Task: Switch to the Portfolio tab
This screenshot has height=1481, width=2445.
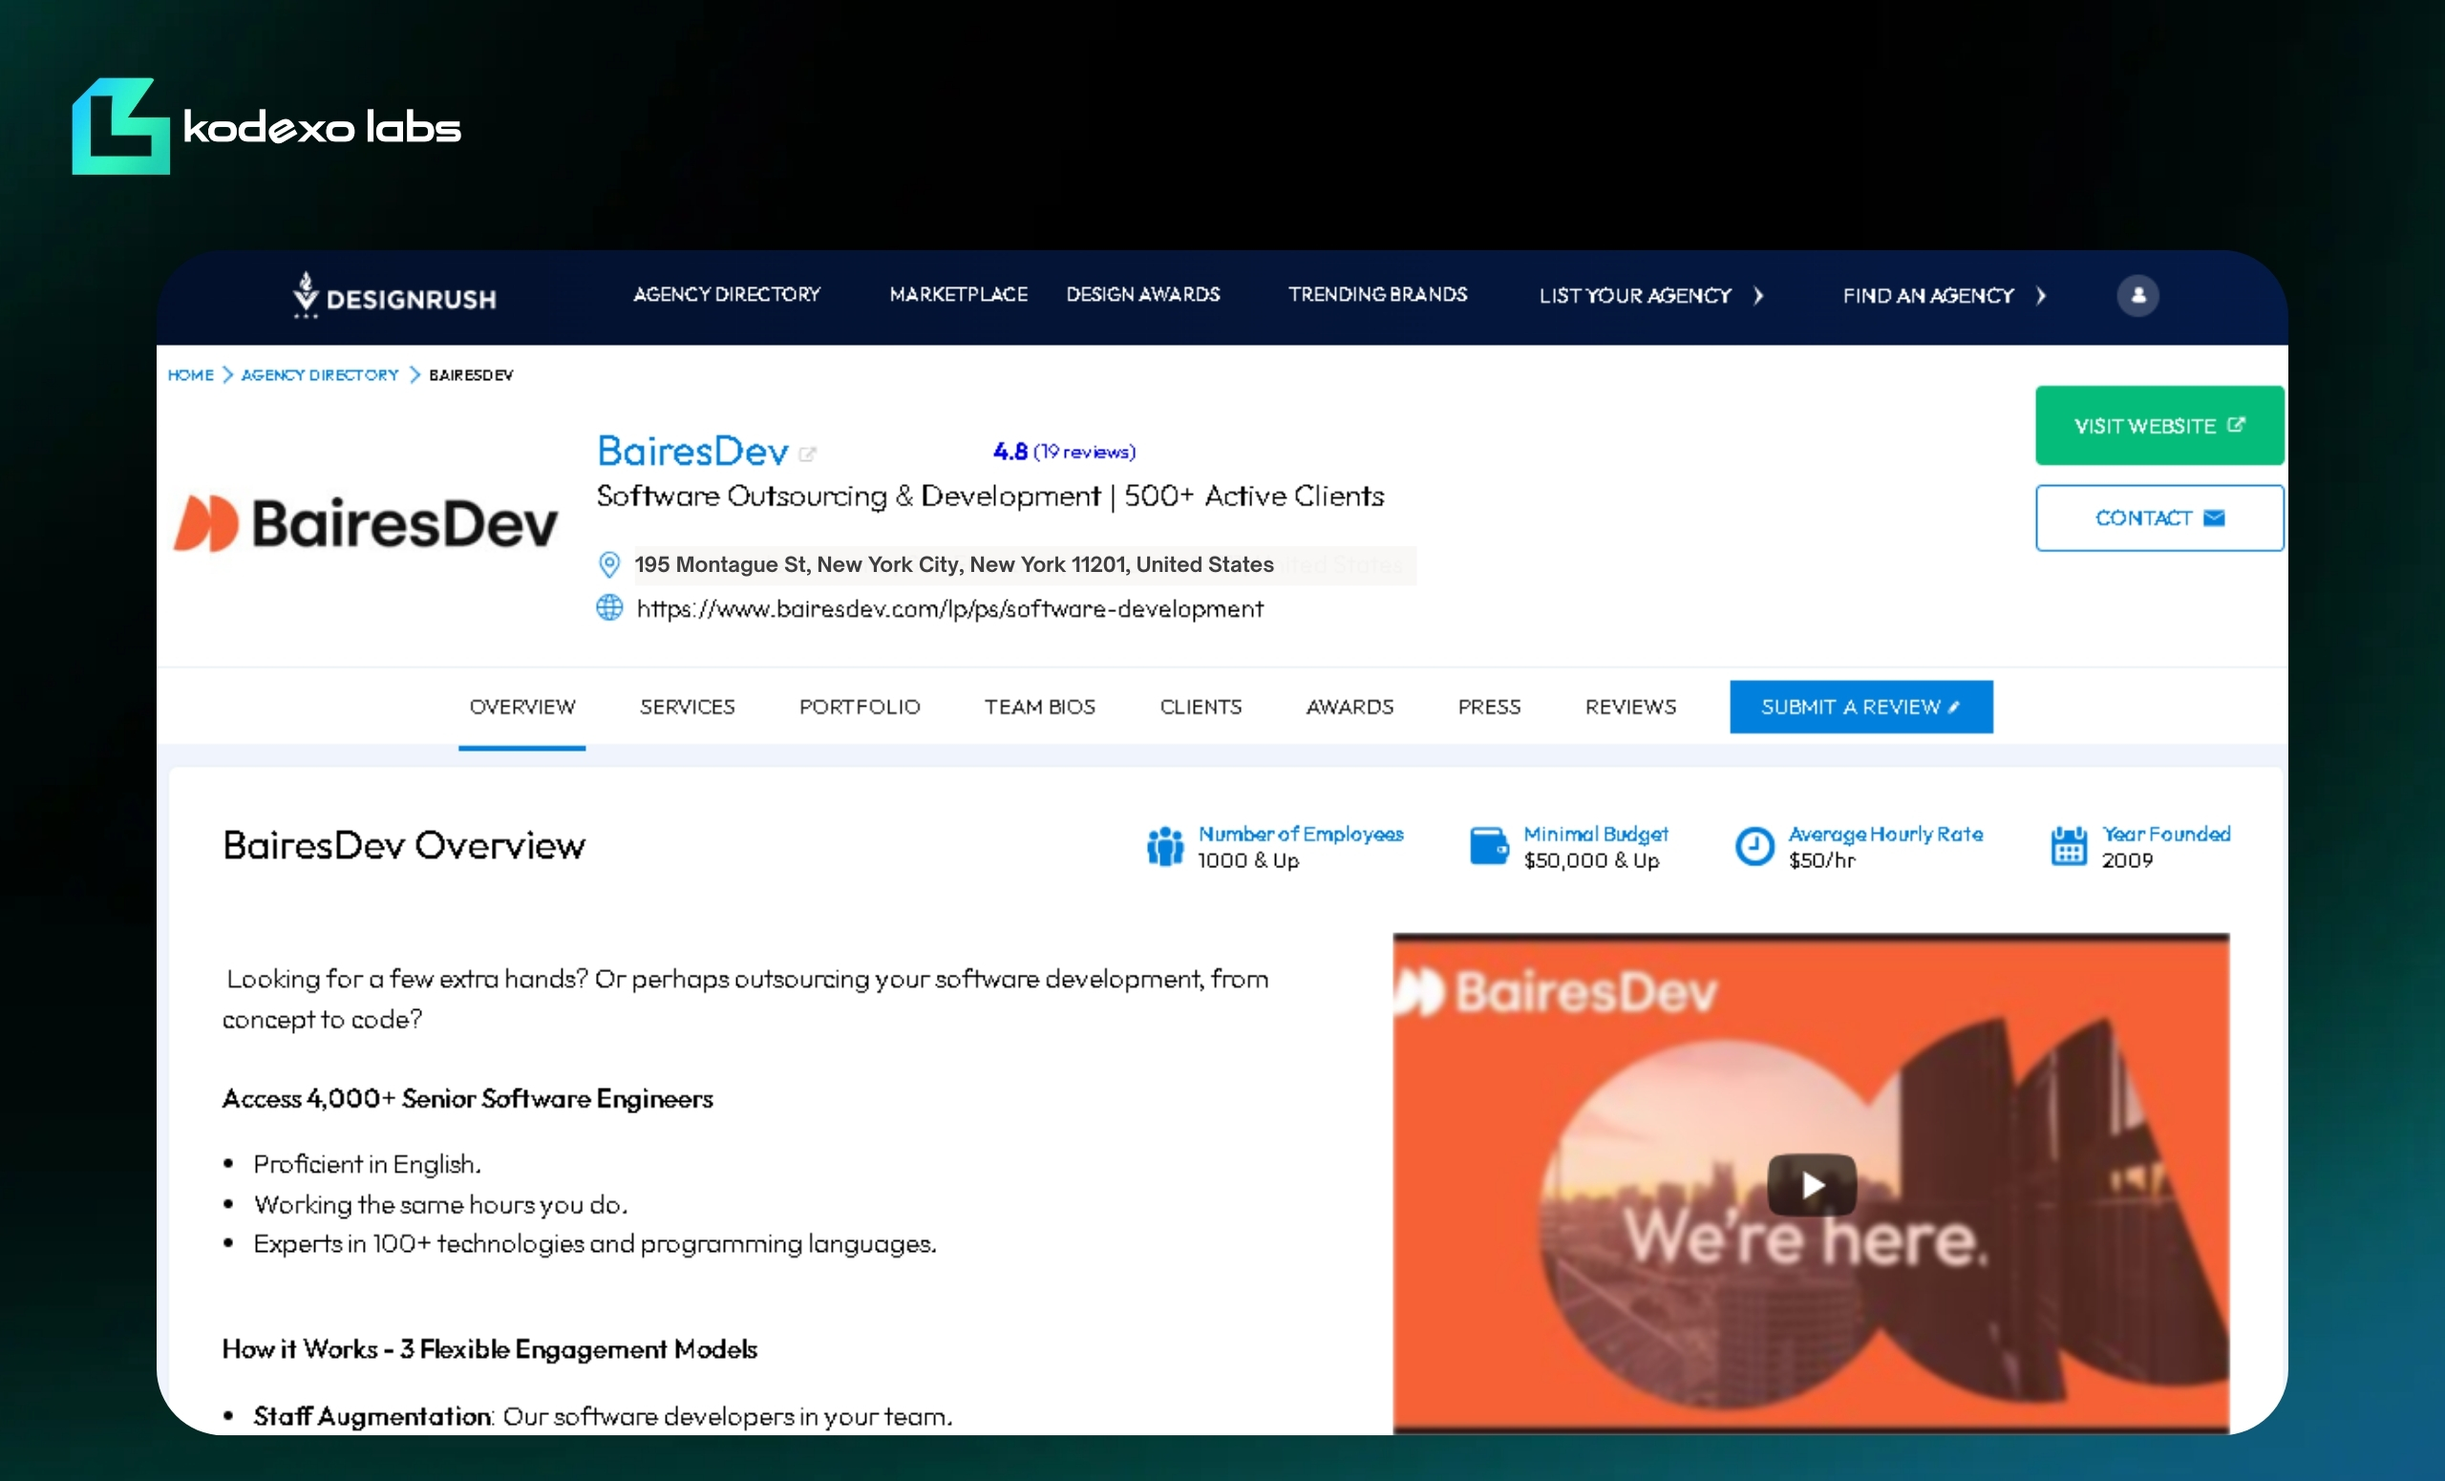Action: pyautogui.click(x=860, y=707)
